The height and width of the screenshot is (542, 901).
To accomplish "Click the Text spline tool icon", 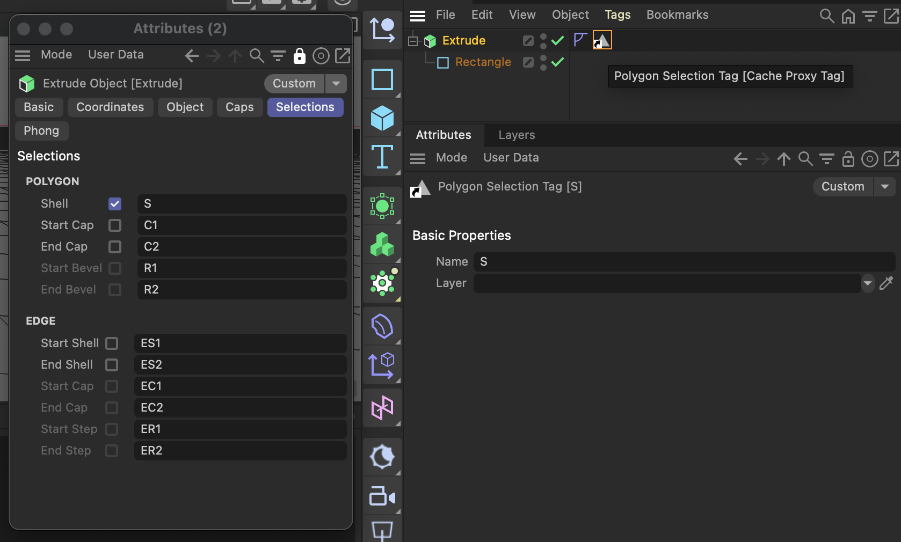I will point(382,157).
